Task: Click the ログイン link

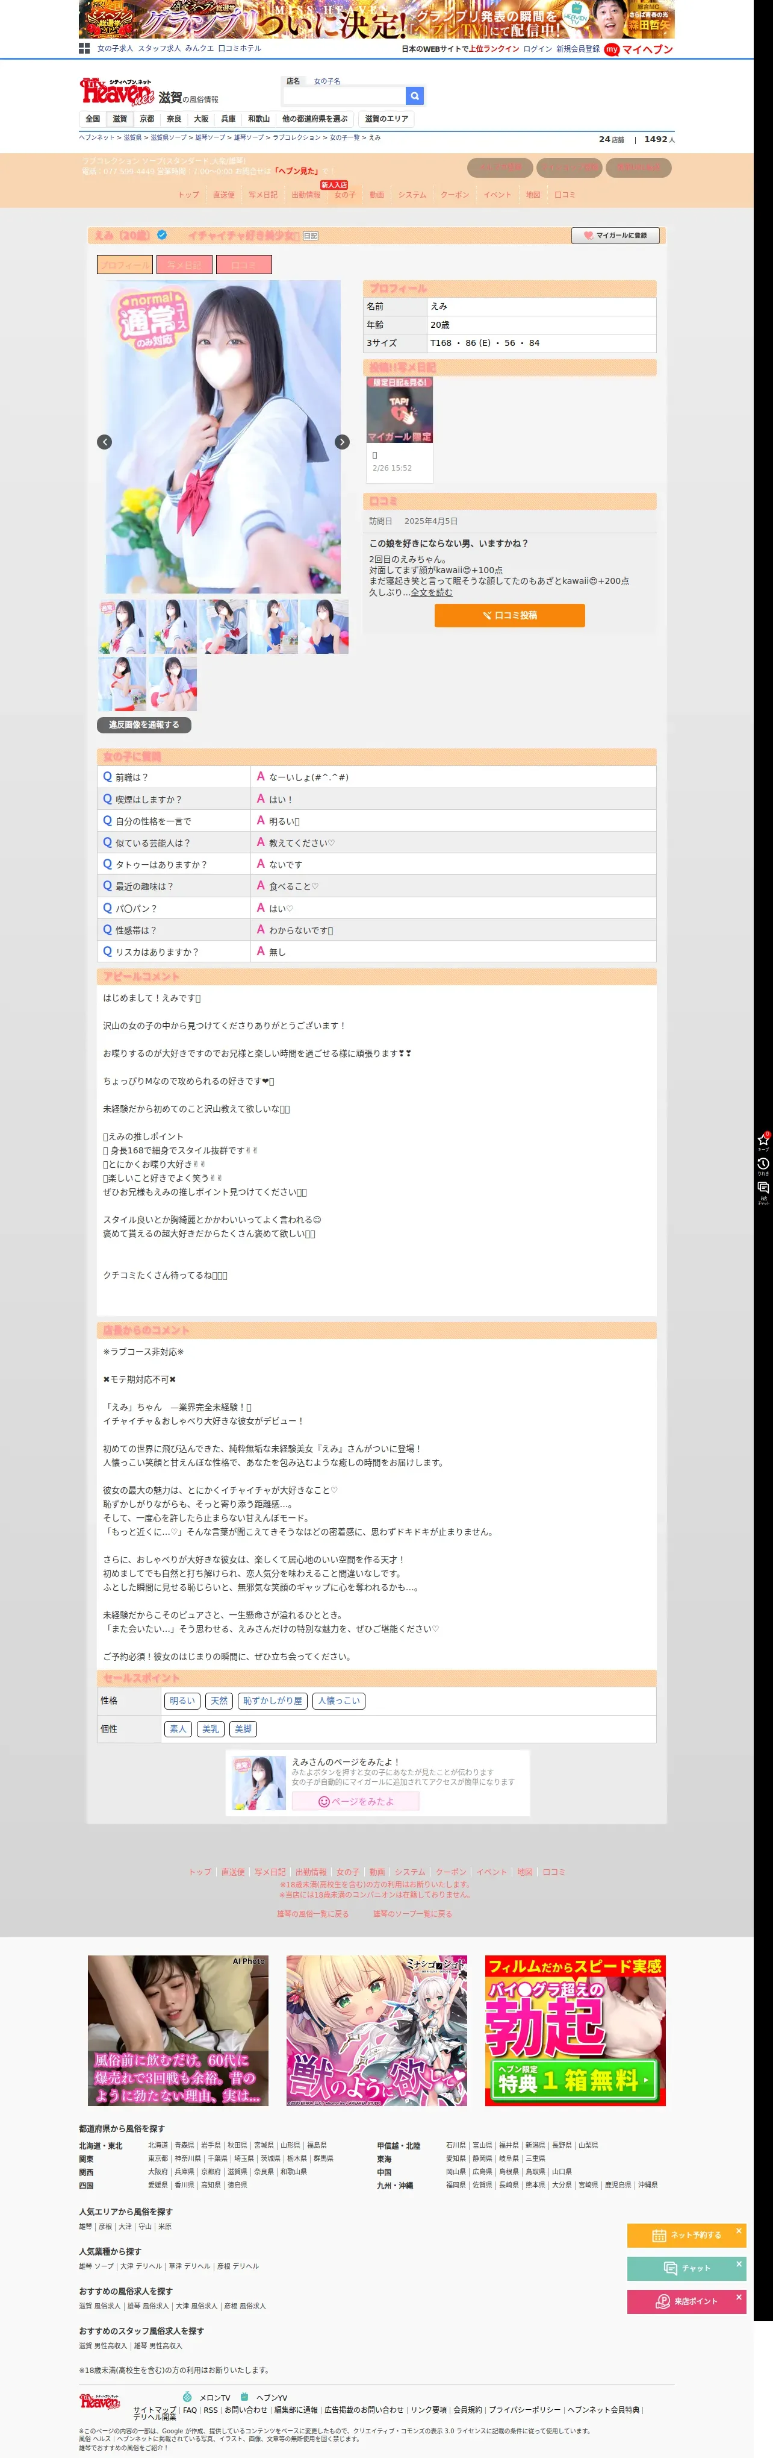Action: (x=538, y=49)
